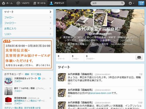Follow 大東京防犯ネットワーク

[x=18, y=81]
